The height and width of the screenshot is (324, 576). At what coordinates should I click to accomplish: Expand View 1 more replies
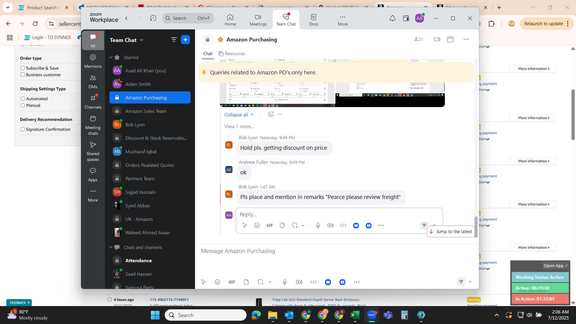[239, 127]
